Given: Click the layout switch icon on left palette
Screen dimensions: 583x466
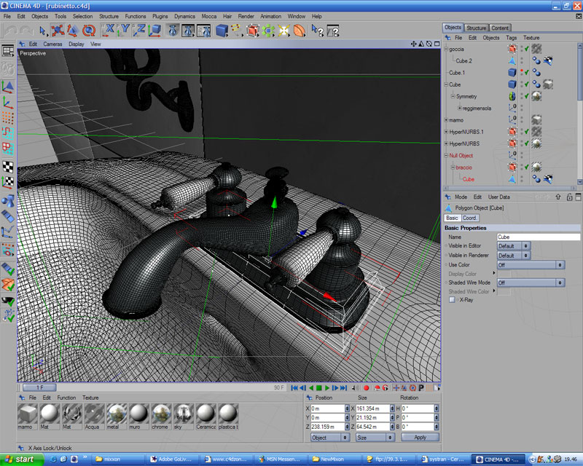Looking at the screenshot, I should pyautogui.click(x=8, y=51).
